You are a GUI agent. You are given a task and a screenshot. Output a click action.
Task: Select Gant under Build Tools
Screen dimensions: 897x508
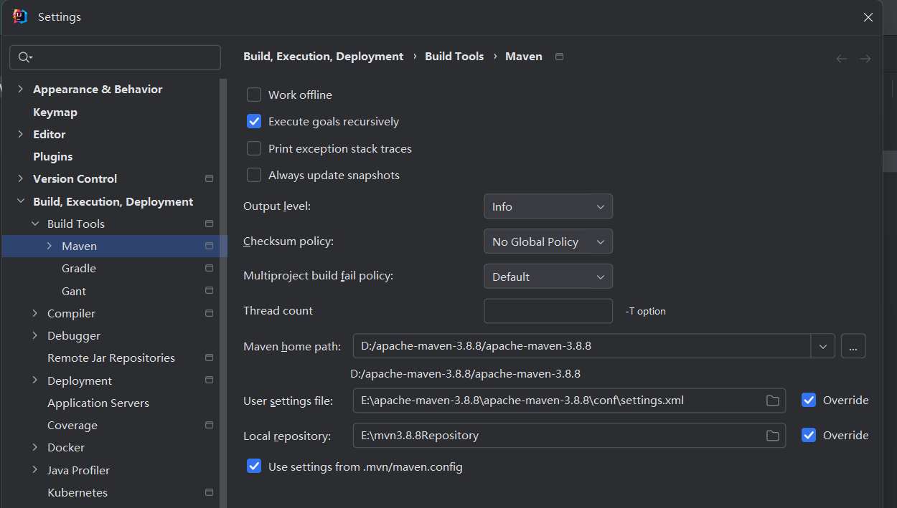74,291
